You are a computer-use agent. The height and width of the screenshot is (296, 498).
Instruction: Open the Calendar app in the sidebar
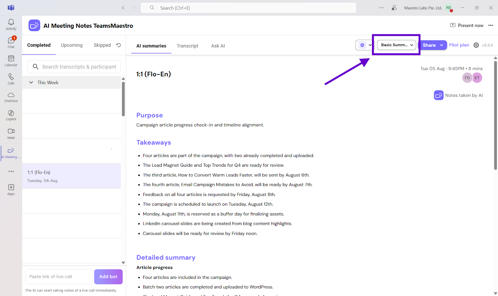[11, 61]
